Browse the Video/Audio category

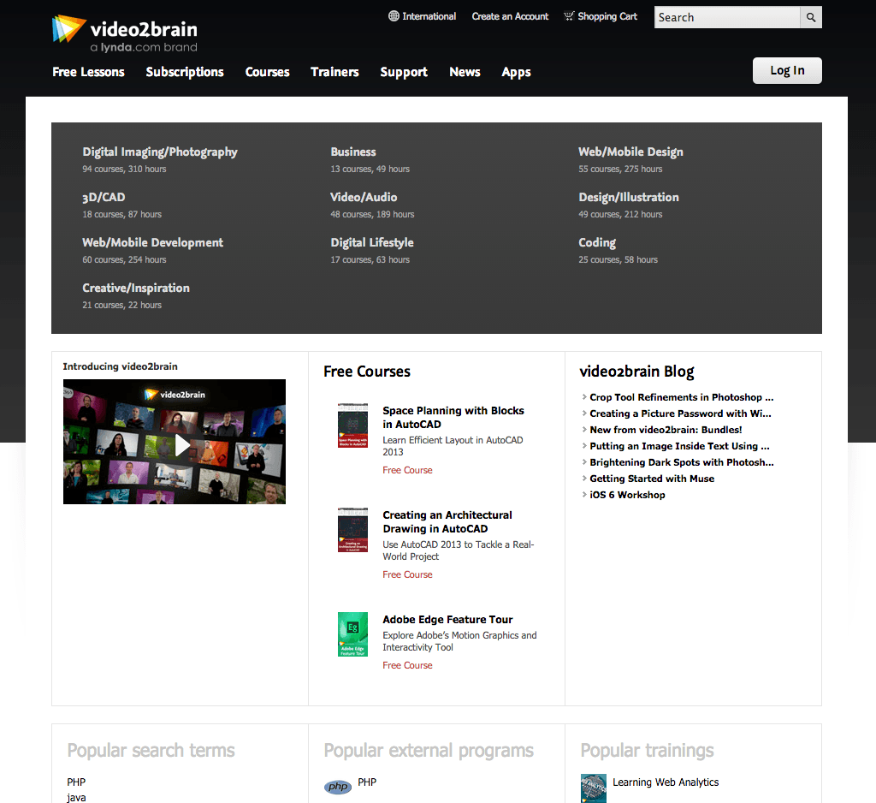[x=364, y=198]
